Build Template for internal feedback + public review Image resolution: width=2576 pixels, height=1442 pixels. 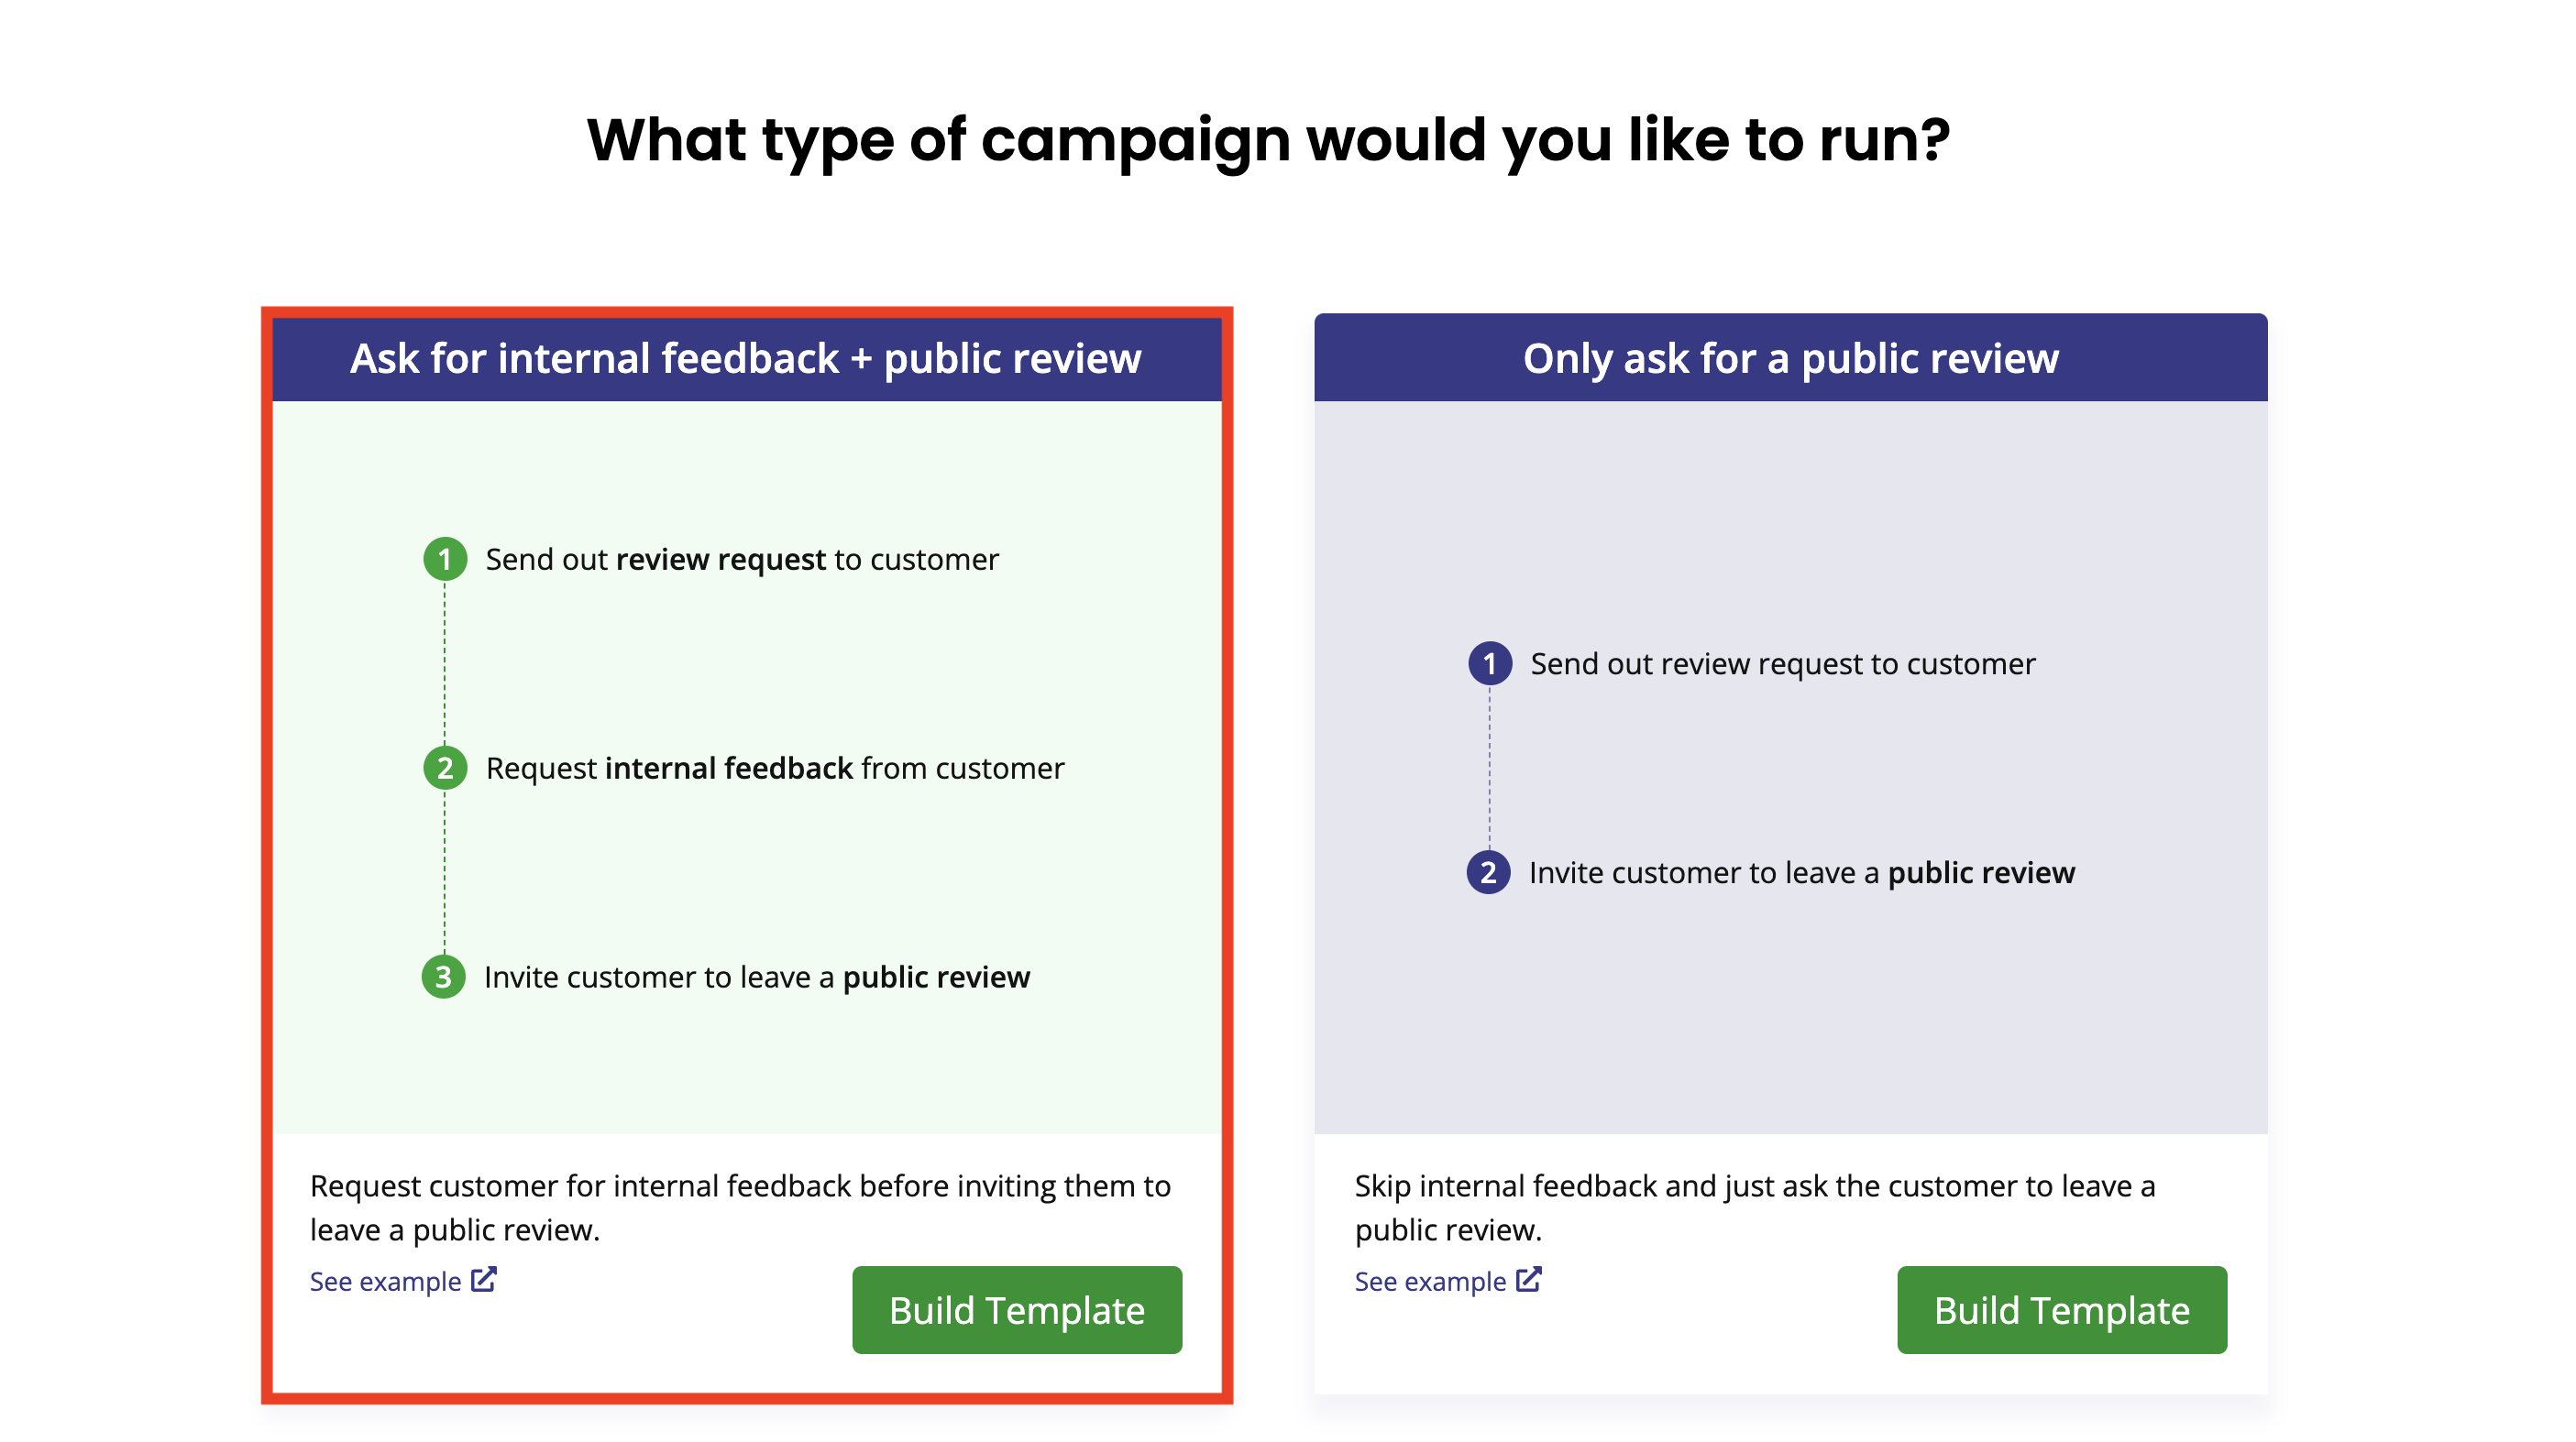(1017, 1310)
